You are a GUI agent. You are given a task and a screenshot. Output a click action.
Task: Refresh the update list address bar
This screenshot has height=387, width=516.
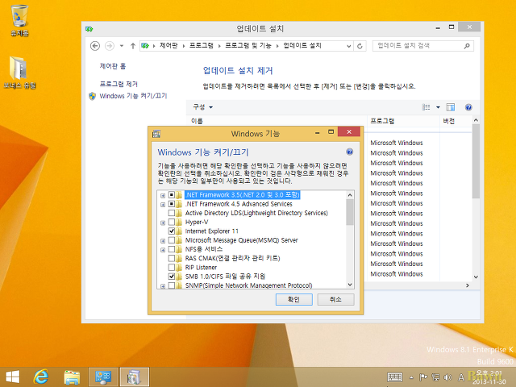click(360, 46)
